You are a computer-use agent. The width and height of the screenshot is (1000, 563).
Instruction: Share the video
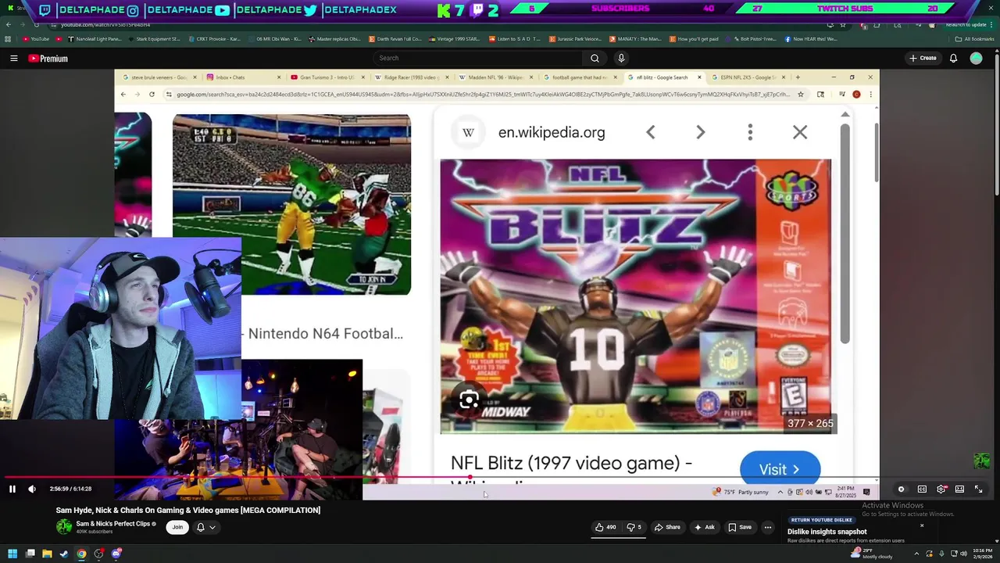click(667, 527)
